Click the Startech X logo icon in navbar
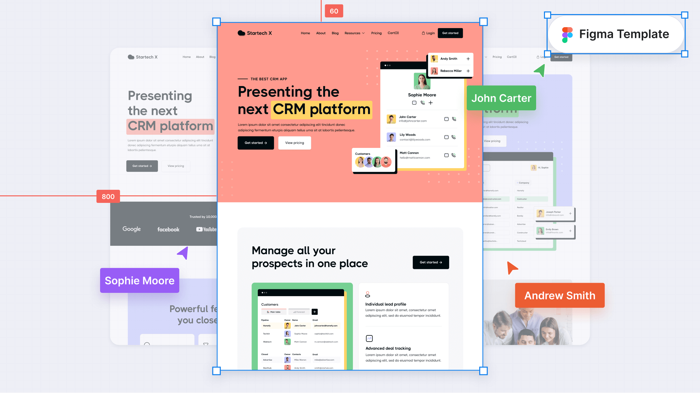Viewport: 700px width, 393px height. [241, 33]
